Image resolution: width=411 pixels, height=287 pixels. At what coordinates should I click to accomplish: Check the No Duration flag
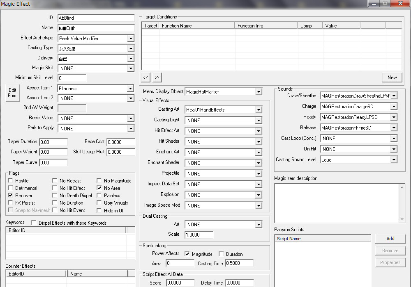[x=55, y=203]
